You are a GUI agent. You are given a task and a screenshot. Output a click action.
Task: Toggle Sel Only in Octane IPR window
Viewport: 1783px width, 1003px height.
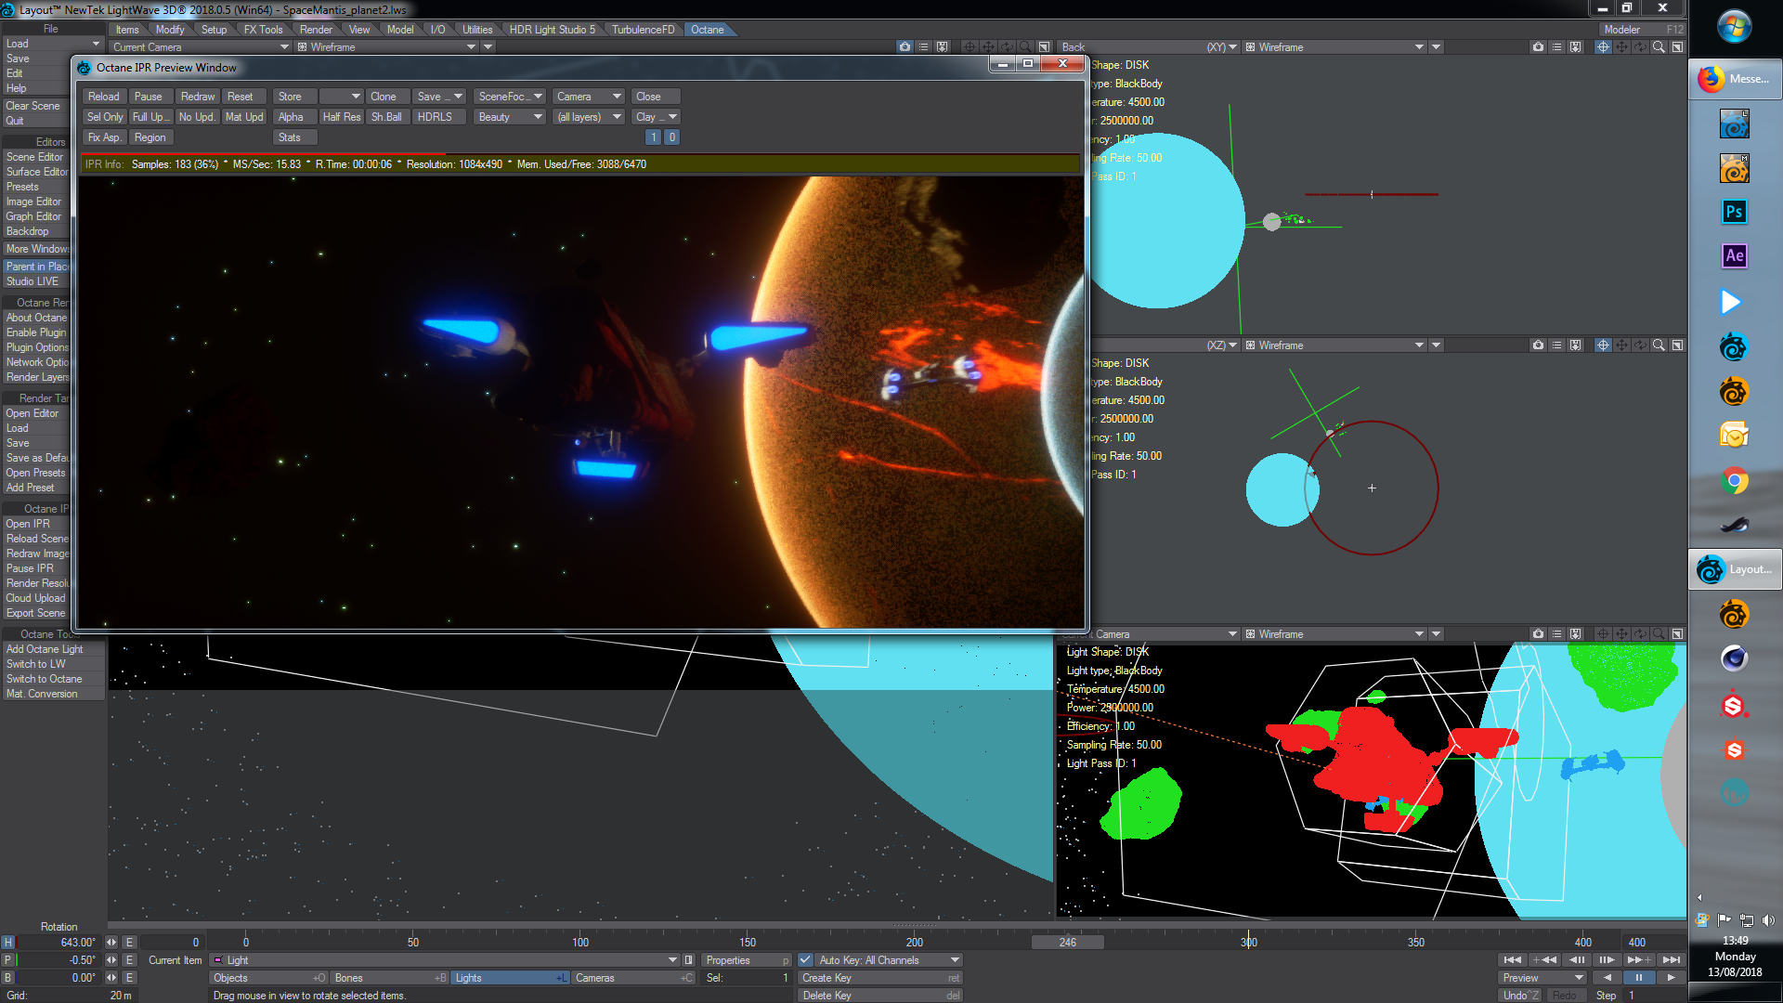click(x=104, y=117)
